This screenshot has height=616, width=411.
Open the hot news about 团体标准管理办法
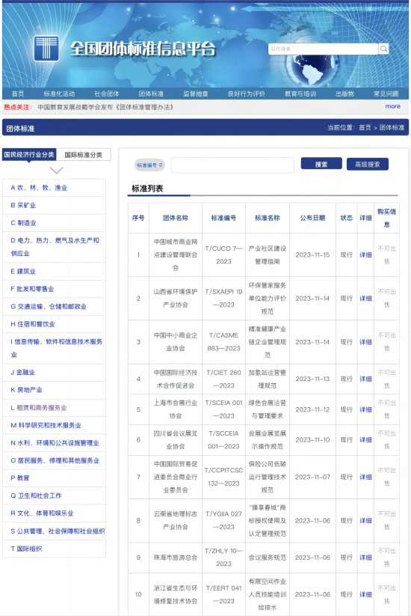pyautogui.click(x=105, y=107)
